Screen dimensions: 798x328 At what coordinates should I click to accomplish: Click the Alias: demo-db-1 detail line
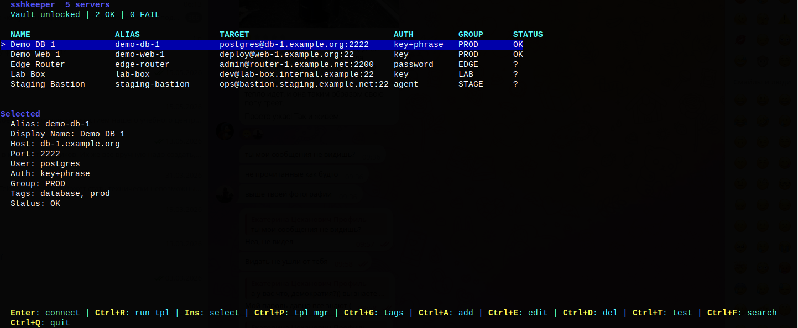50,124
